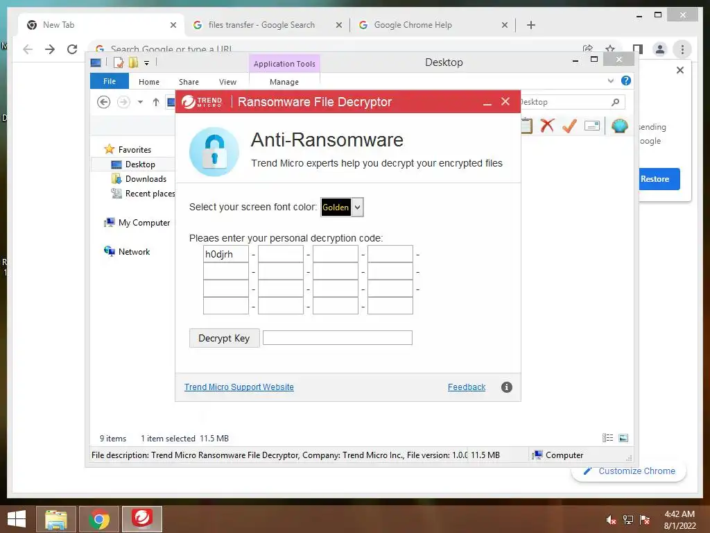
Task: Expand the Explorer ribbon chevron
Action: coord(610,81)
